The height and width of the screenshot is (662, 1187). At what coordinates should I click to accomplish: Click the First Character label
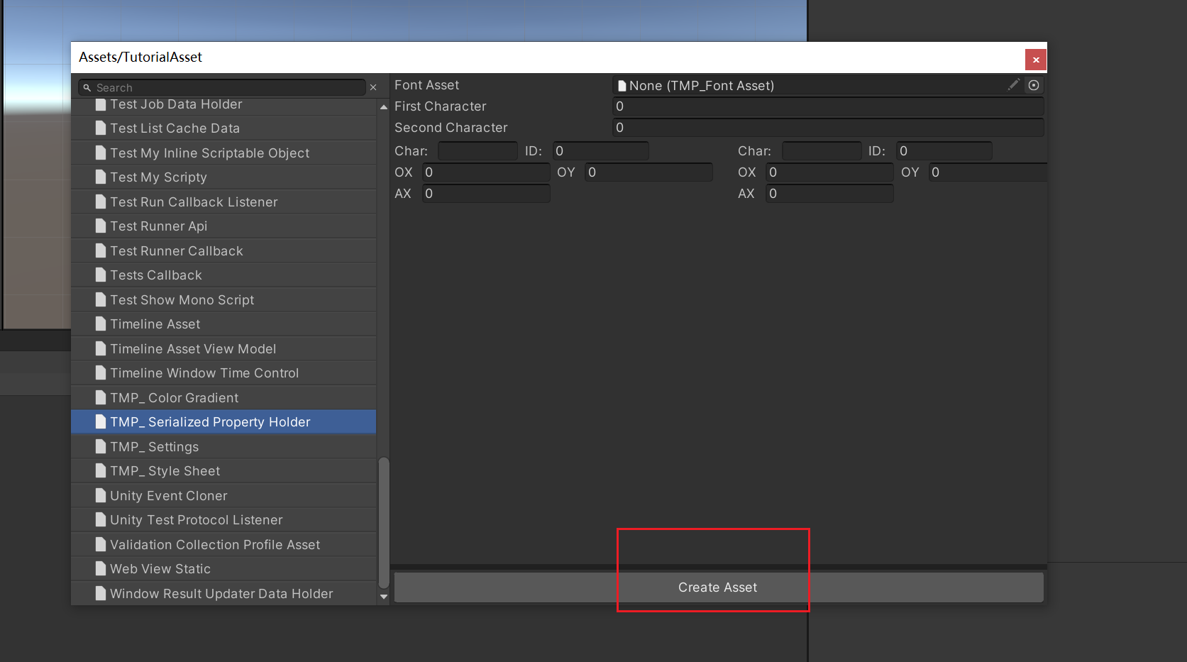(440, 106)
